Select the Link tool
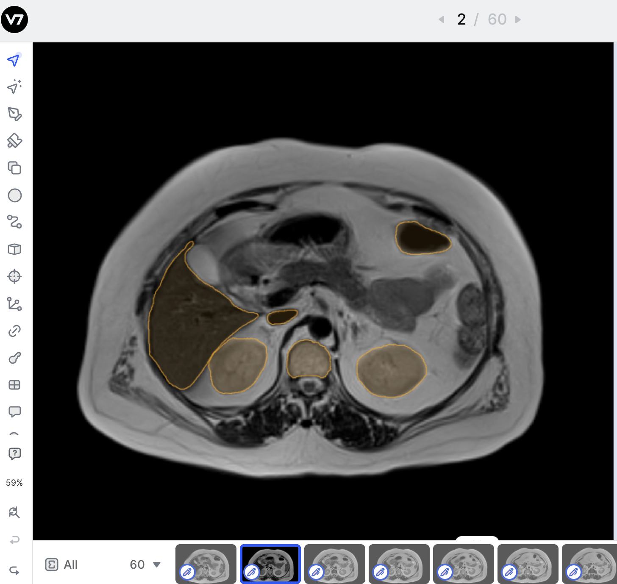Image resolution: width=617 pixels, height=584 pixels. (14, 331)
